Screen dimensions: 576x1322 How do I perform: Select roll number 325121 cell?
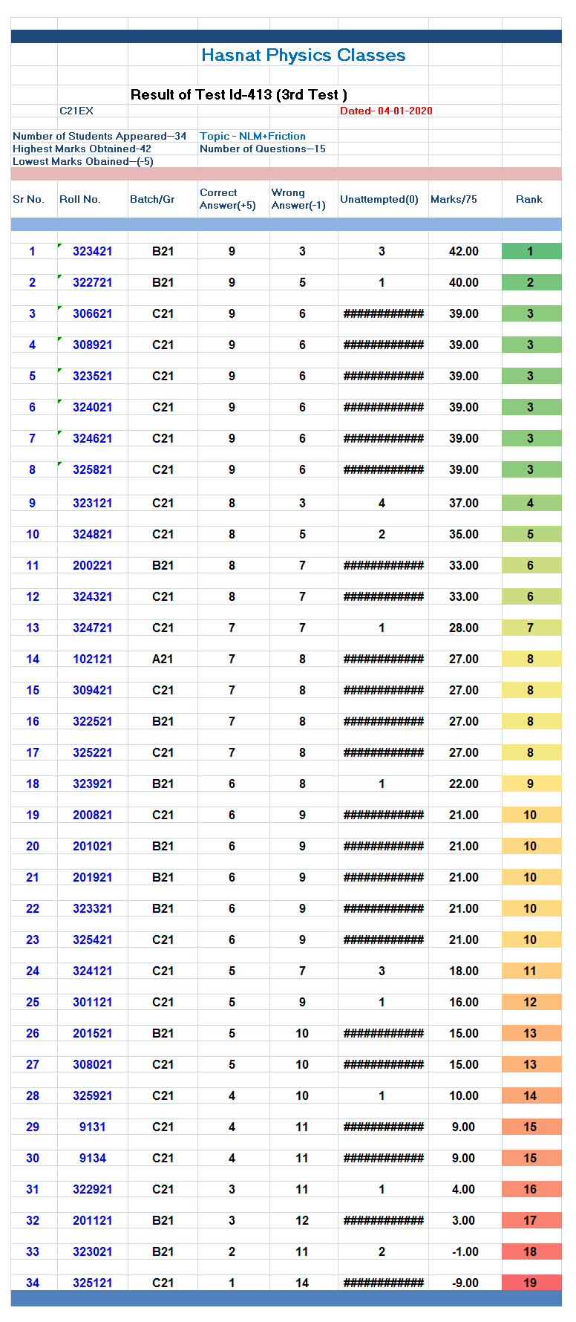[93, 1283]
